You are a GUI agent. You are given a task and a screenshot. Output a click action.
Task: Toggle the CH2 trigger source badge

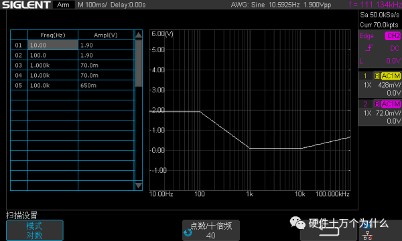[393, 35]
